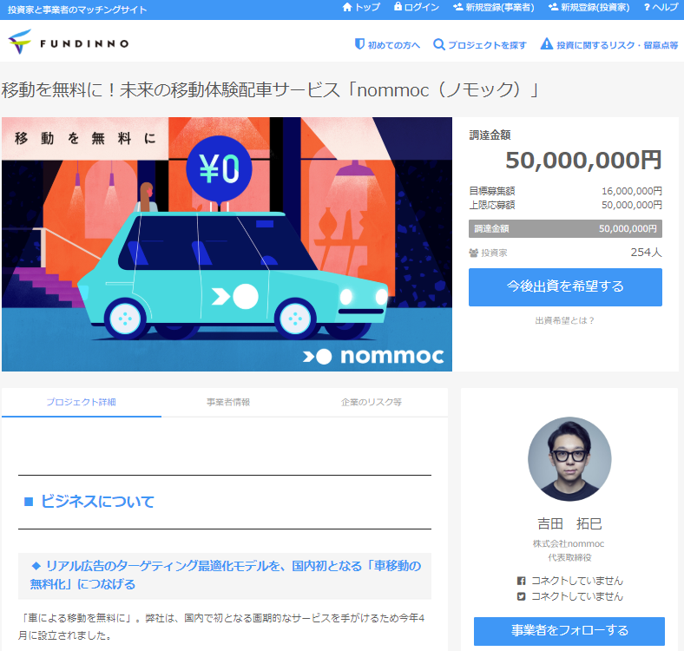Click the lock icon beside ログイン
The height and width of the screenshot is (651, 684).
click(398, 7)
